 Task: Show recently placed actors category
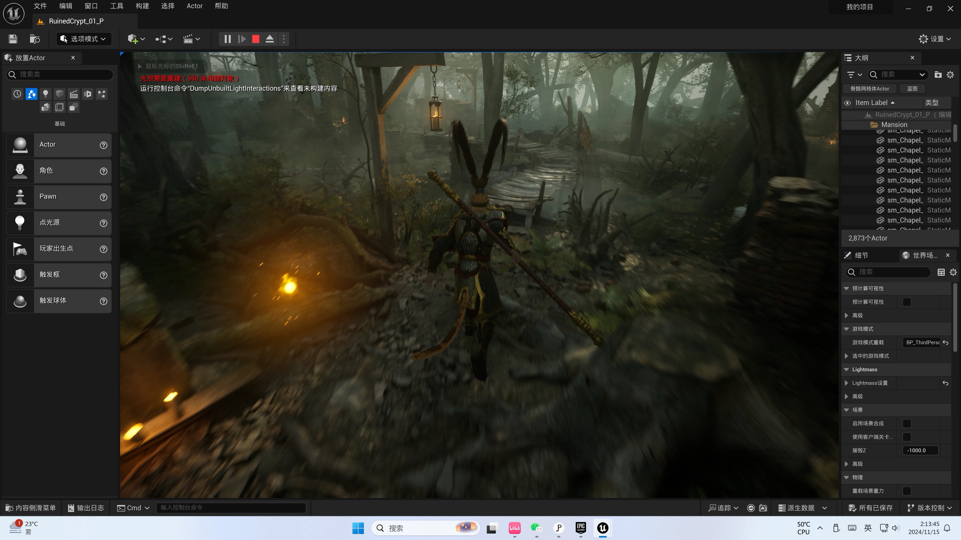tap(17, 94)
